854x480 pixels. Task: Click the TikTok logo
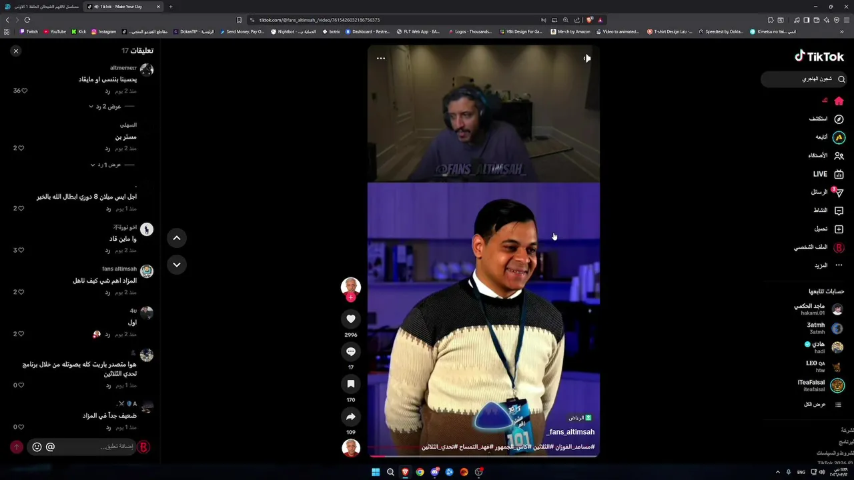[x=819, y=57]
